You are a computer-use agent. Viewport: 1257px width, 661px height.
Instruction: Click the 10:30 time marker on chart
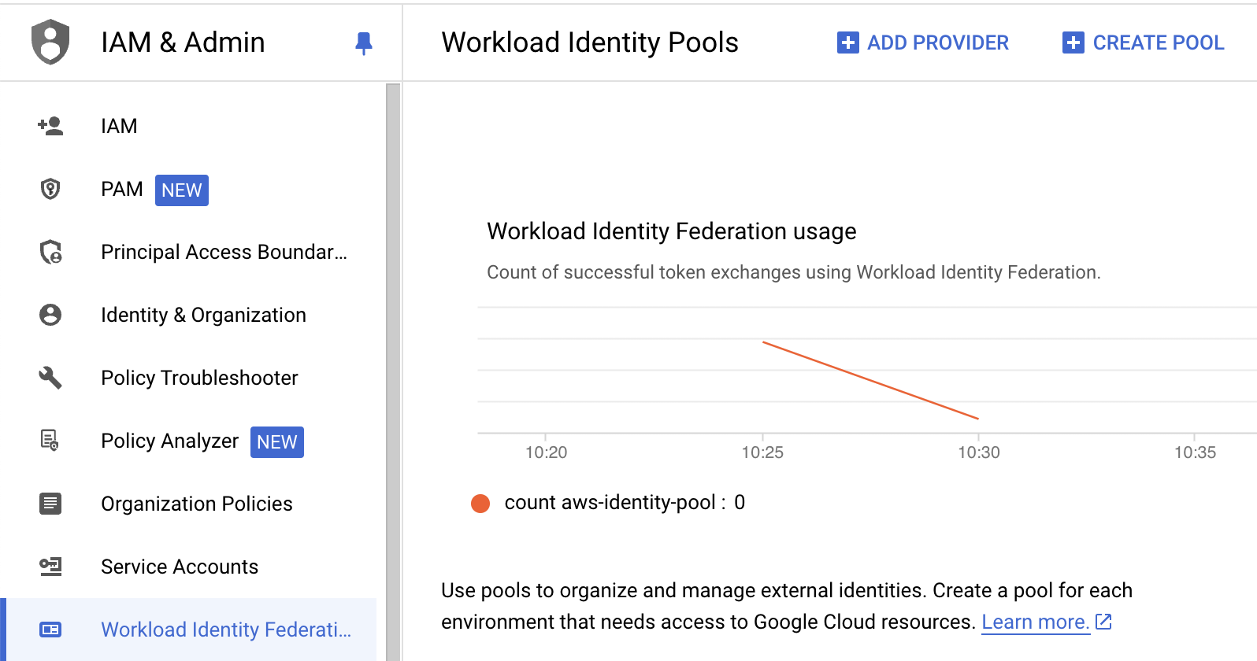pyautogui.click(x=978, y=452)
